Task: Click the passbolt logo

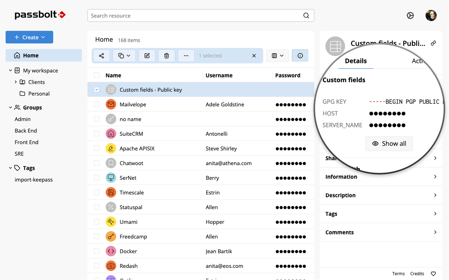Action: click(x=40, y=15)
